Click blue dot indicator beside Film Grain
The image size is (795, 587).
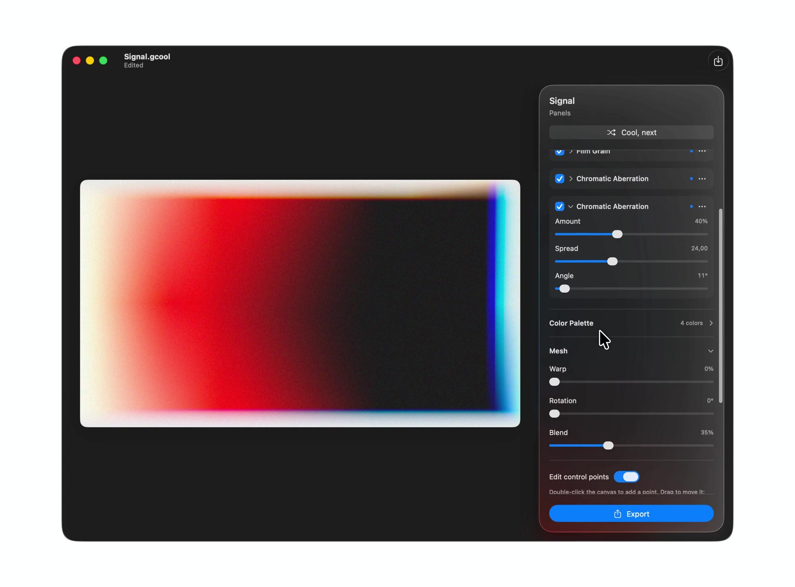pyautogui.click(x=691, y=151)
